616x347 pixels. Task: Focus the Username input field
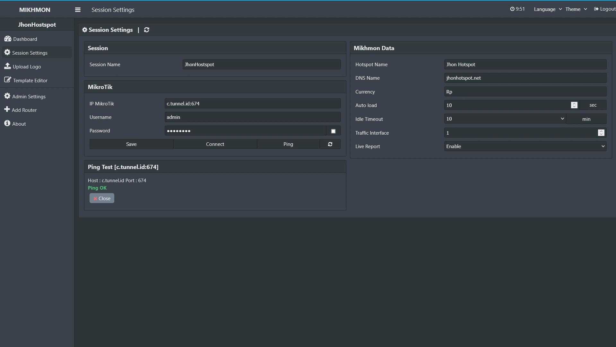pyautogui.click(x=253, y=117)
